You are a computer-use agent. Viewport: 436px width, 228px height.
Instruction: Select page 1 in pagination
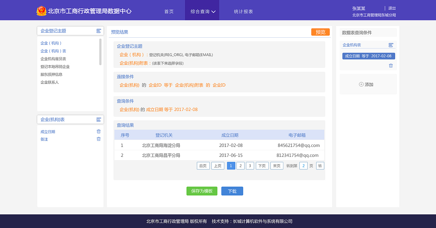point(231,166)
